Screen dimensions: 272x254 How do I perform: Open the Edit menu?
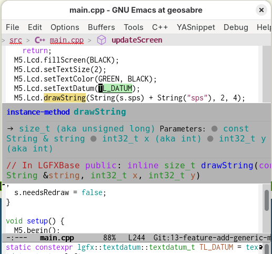pos(35,27)
